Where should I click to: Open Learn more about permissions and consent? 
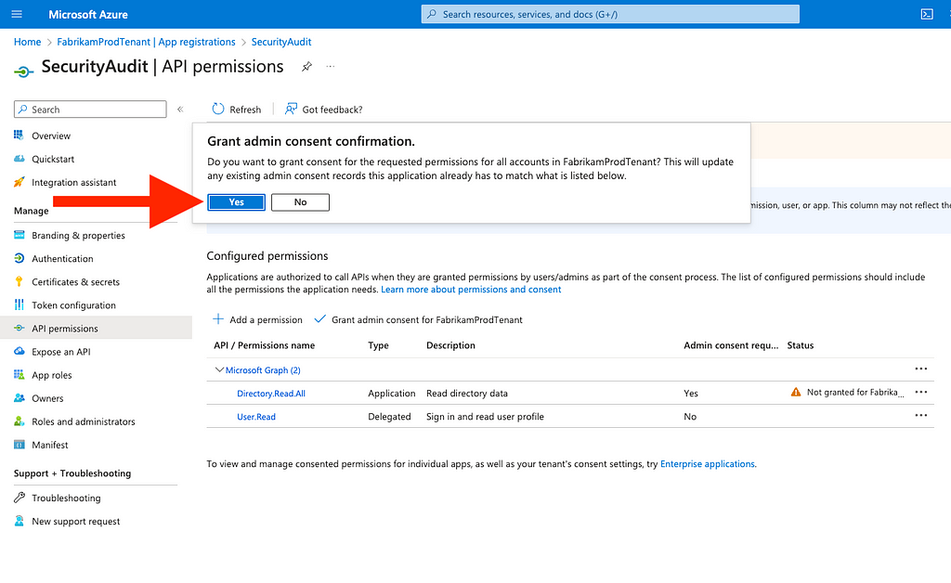(x=471, y=290)
